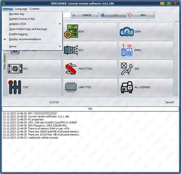
Task: Open the Content menu
Action: coord(34,9)
